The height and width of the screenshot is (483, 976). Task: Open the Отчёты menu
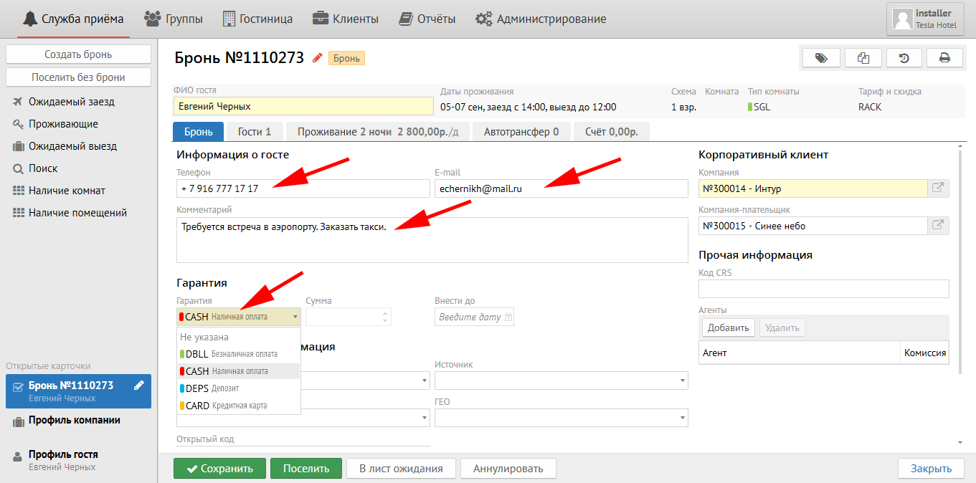pos(427,19)
